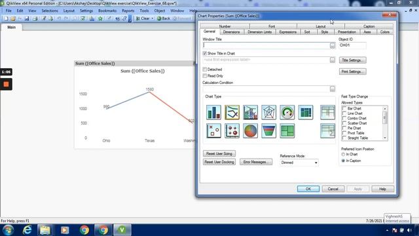Click the Open file toolbar icon
Screen dimensions: 419x236
(13, 18)
